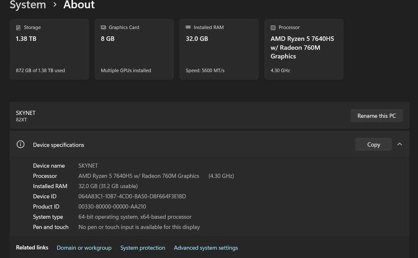
Task: Click the Device name label
Action: pyautogui.click(x=49, y=165)
